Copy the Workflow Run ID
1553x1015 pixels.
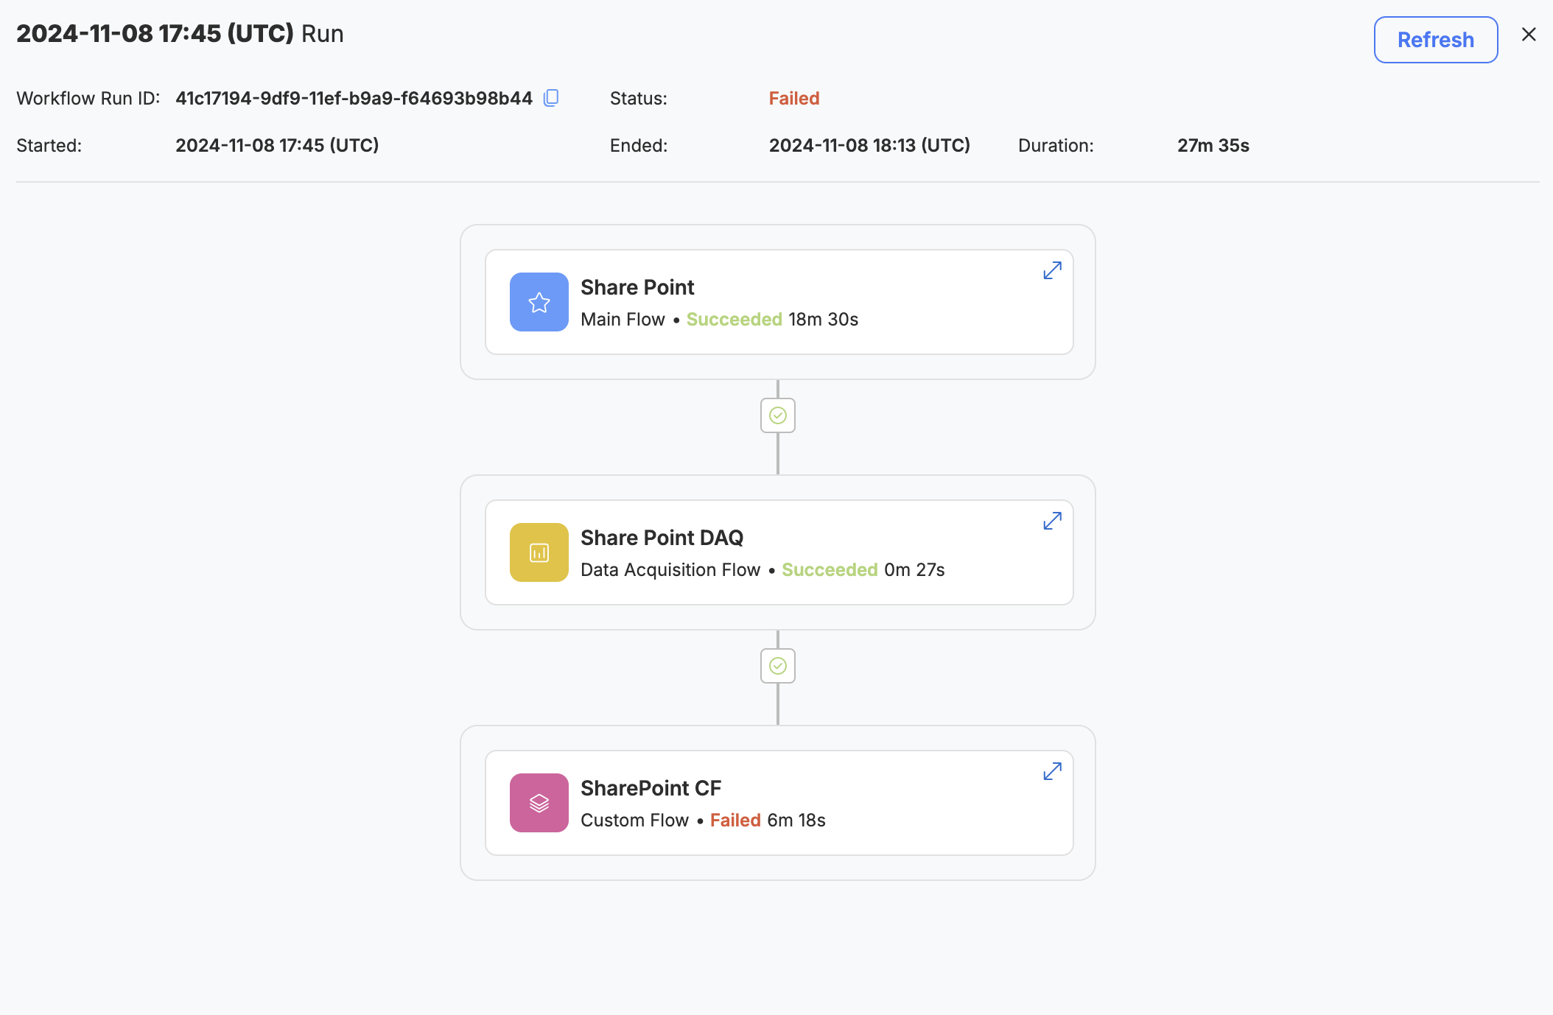(551, 98)
